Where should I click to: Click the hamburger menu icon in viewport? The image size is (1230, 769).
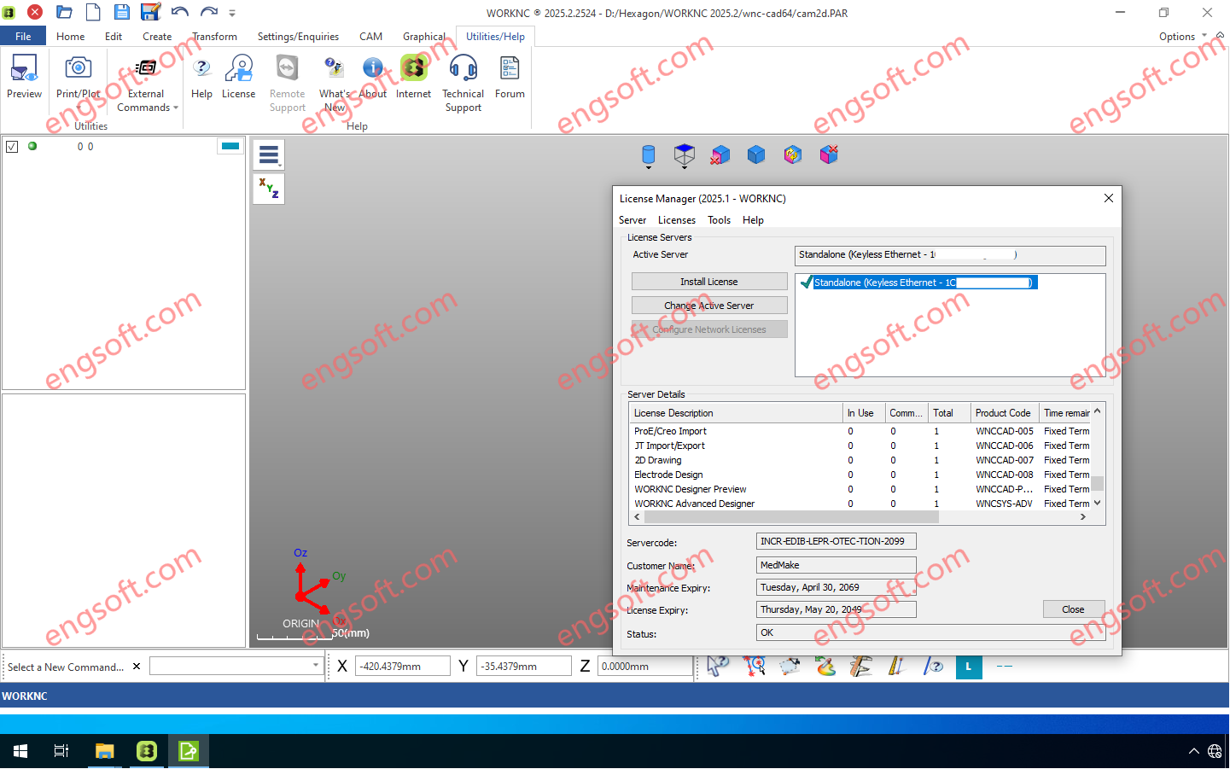269,154
